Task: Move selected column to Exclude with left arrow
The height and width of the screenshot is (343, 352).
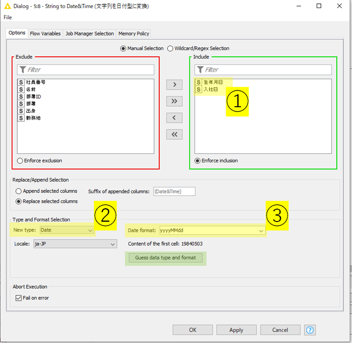Action: [x=175, y=118]
